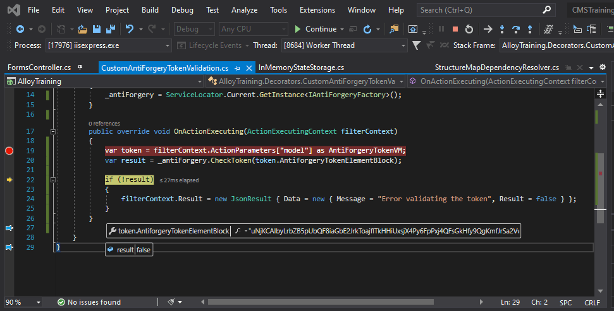
Task: Click the horizontal scrollbar thumb
Action: (x=321, y=302)
